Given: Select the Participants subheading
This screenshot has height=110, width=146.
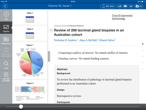Looking at the screenshot, I should pos(63,102).
